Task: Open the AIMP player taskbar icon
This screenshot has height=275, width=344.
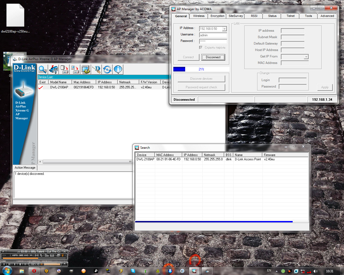Action: [46, 271]
